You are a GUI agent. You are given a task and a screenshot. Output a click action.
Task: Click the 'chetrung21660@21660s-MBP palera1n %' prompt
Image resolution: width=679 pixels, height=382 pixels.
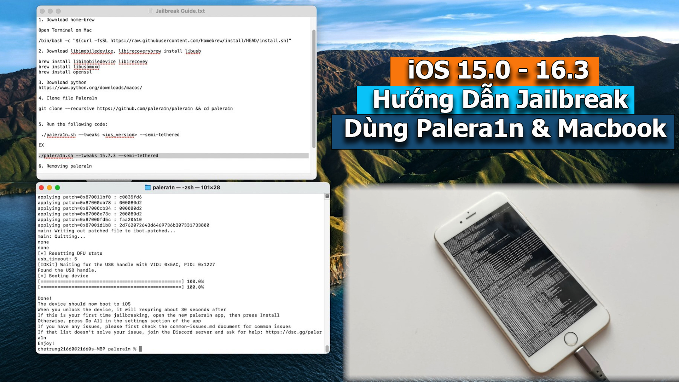point(87,349)
